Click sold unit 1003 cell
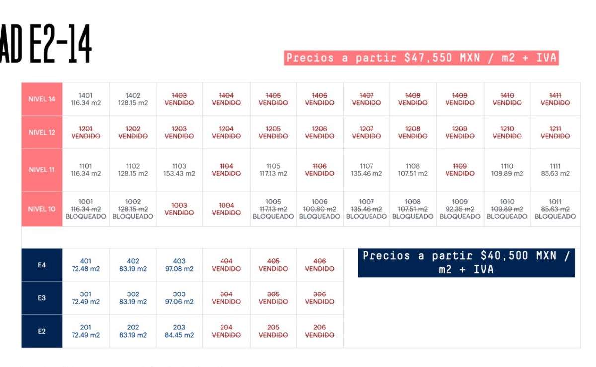This screenshot has height=367, width=596. (179, 209)
